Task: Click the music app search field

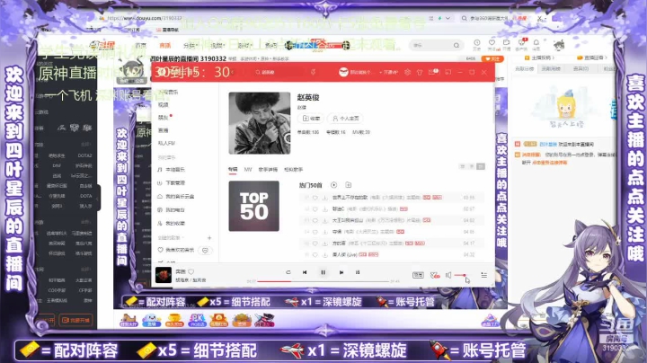Action: (x=280, y=72)
